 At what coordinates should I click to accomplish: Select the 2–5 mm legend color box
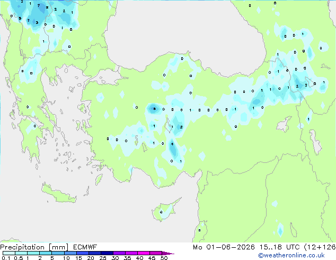tap(46, 253)
